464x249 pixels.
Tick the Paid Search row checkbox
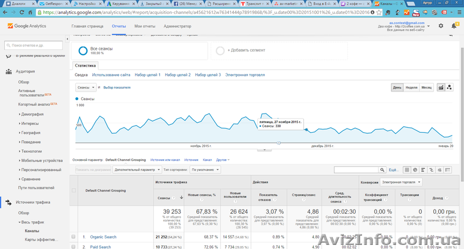74,246
